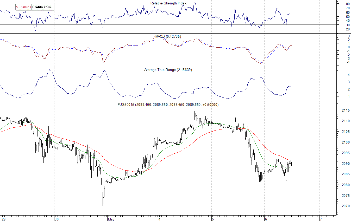Click the date label 7 on time axis
Viewport: 351px width, 221px height.
(321, 219)
